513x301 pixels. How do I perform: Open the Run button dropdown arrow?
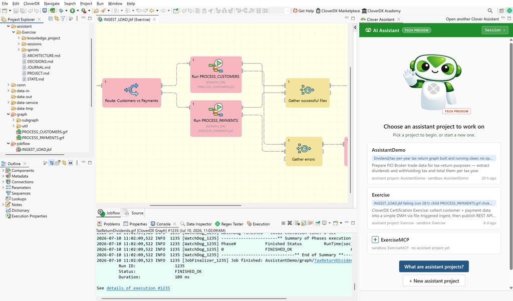point(78,11)
